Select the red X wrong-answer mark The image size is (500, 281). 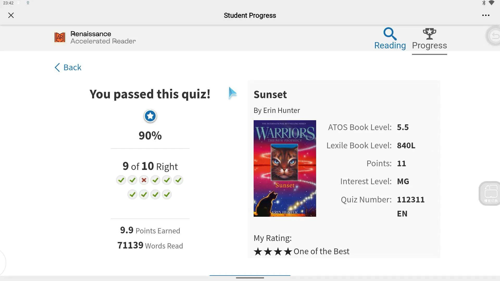pyautogui.click(x=144, y=180)
